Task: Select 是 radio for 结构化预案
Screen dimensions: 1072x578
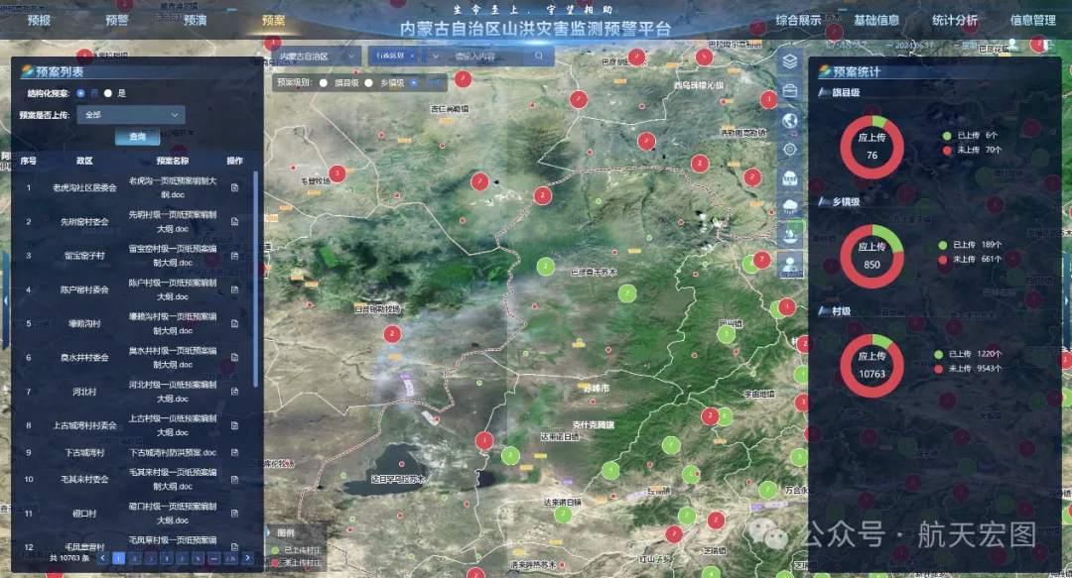Action: [x=108, y=93]
